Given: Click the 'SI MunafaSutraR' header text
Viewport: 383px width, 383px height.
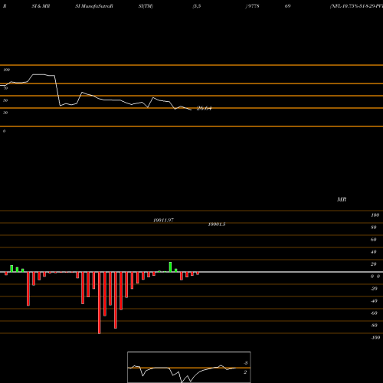Looking at the screenshot, I should coord(94,6).
